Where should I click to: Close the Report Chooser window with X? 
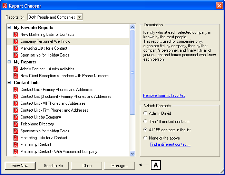tap(219, 6)
